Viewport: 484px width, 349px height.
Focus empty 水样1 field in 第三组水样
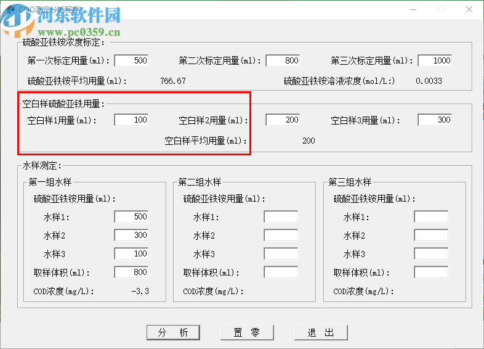click(431, 216)
